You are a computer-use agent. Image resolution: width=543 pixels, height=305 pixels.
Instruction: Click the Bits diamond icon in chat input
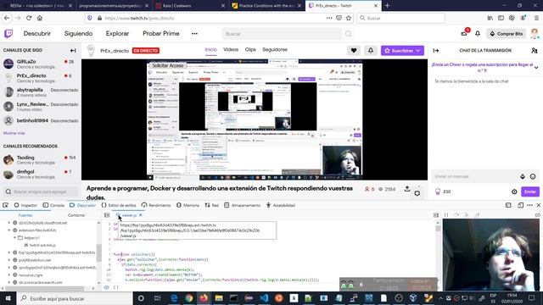click(x=523, y=177)
